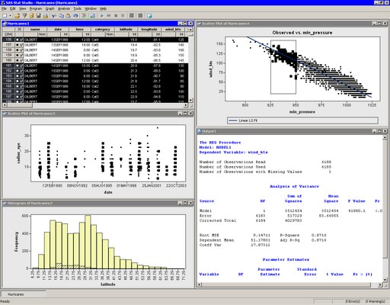
Task: Click the 0 Warning(s) status bar entry
Action: pos(376,301)
